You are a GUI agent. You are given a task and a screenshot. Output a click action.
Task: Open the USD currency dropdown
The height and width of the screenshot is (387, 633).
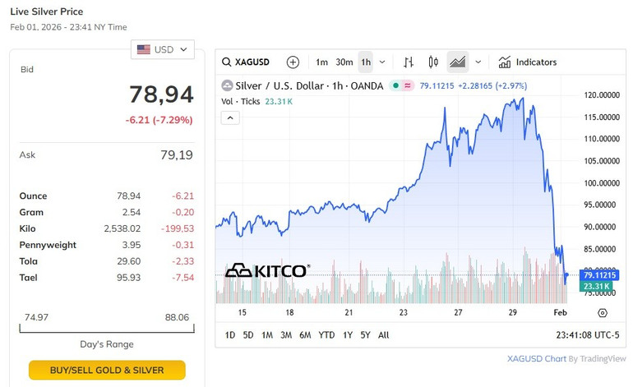tap(163, 49)
